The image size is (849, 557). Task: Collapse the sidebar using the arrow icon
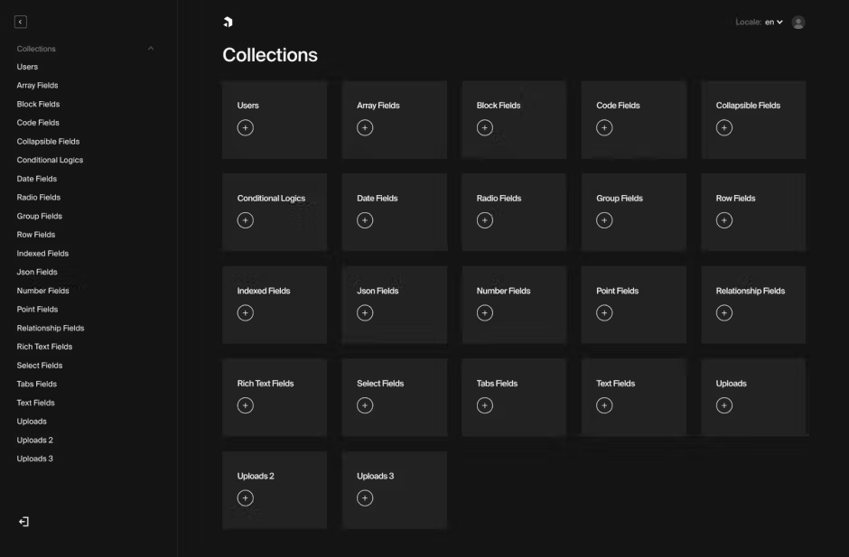coord(21,21)
